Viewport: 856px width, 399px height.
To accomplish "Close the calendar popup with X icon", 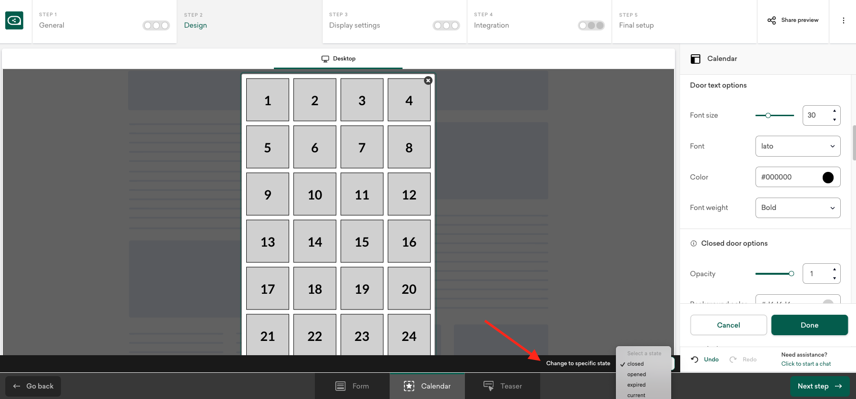I will [428, 80].
